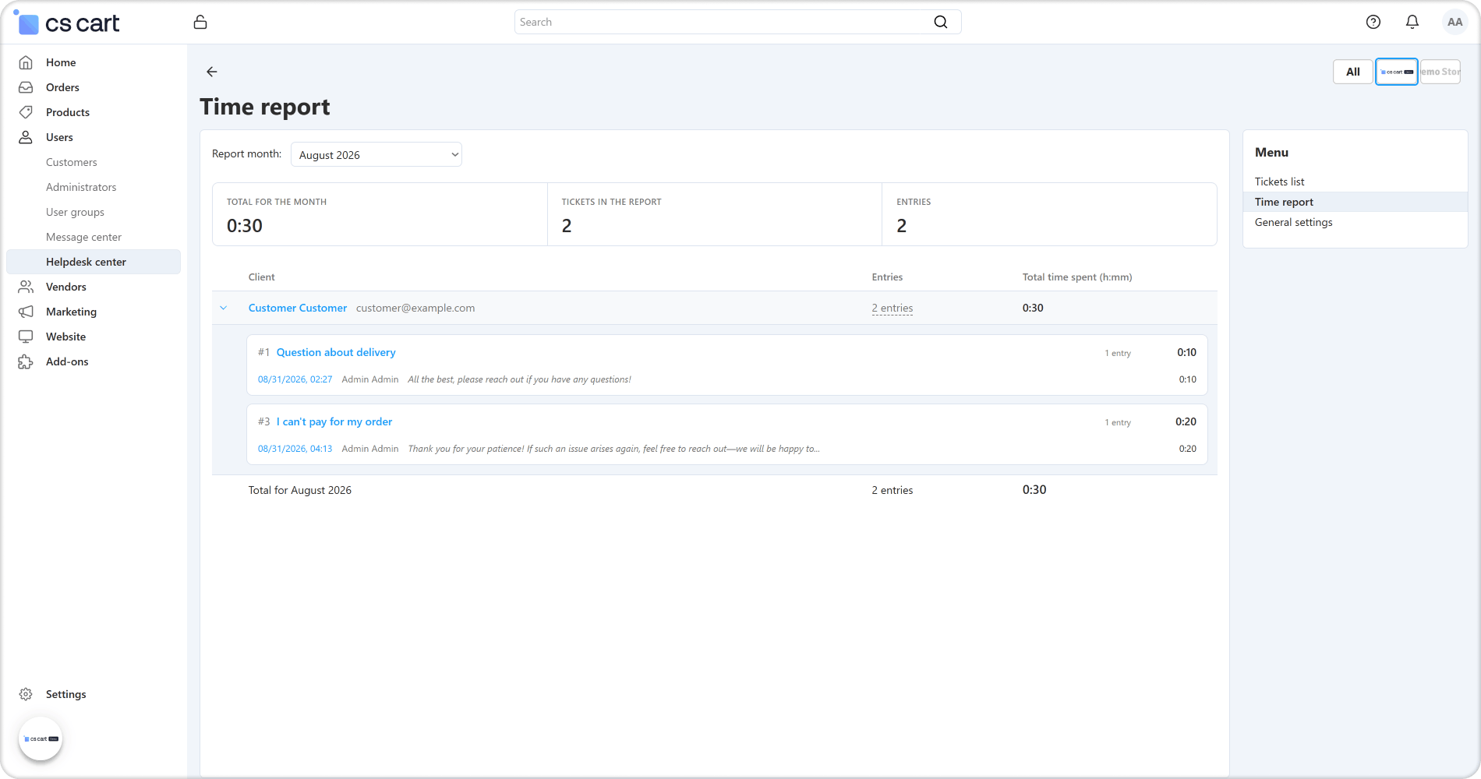Click the 08/31/2026, 02:27 timestamp link
The height and width of the screenshot is (779, 1481).
click(295, 379)
